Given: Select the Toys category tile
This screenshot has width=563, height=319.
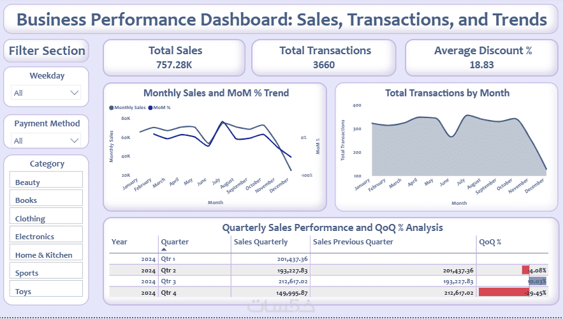Looking at the screenshot, I should 46,288.
